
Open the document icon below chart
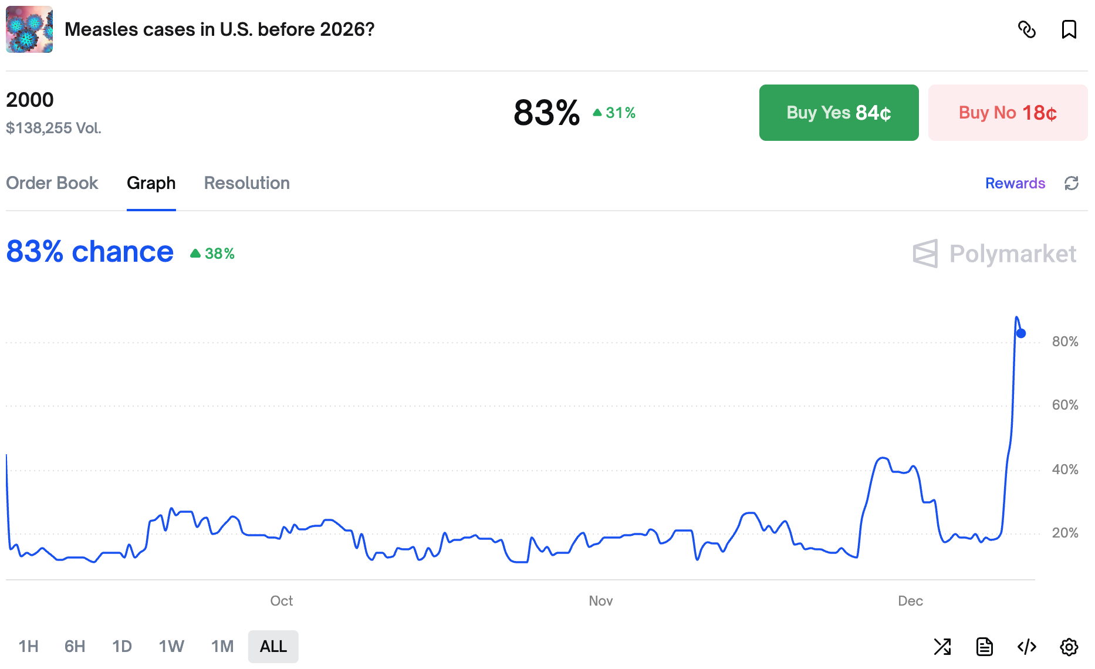pyautogui.click(x=985, y=647)
